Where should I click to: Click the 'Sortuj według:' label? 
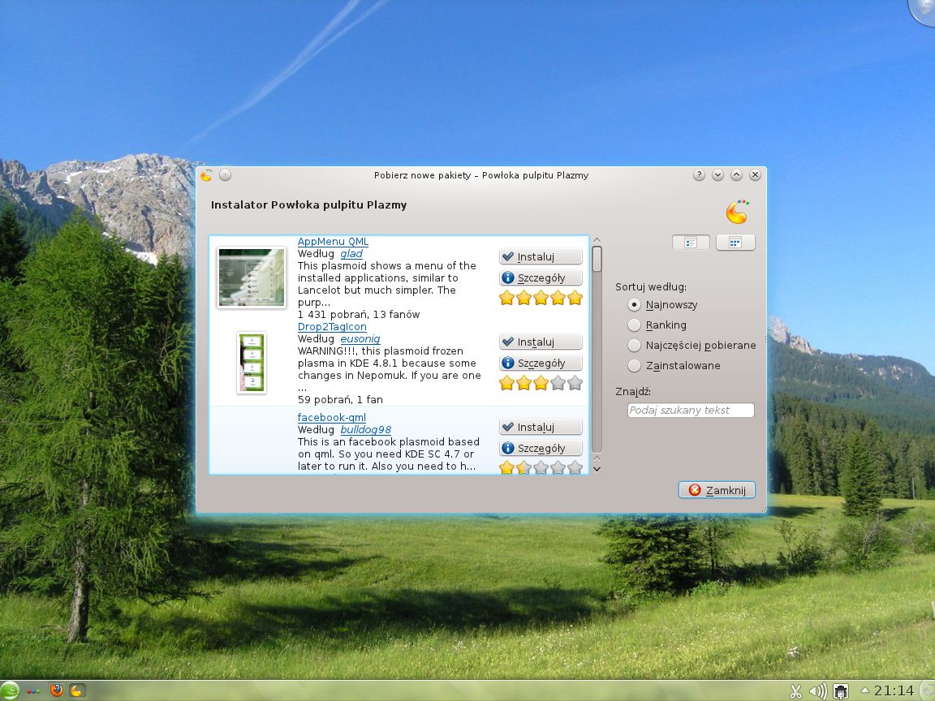point(651,286)
